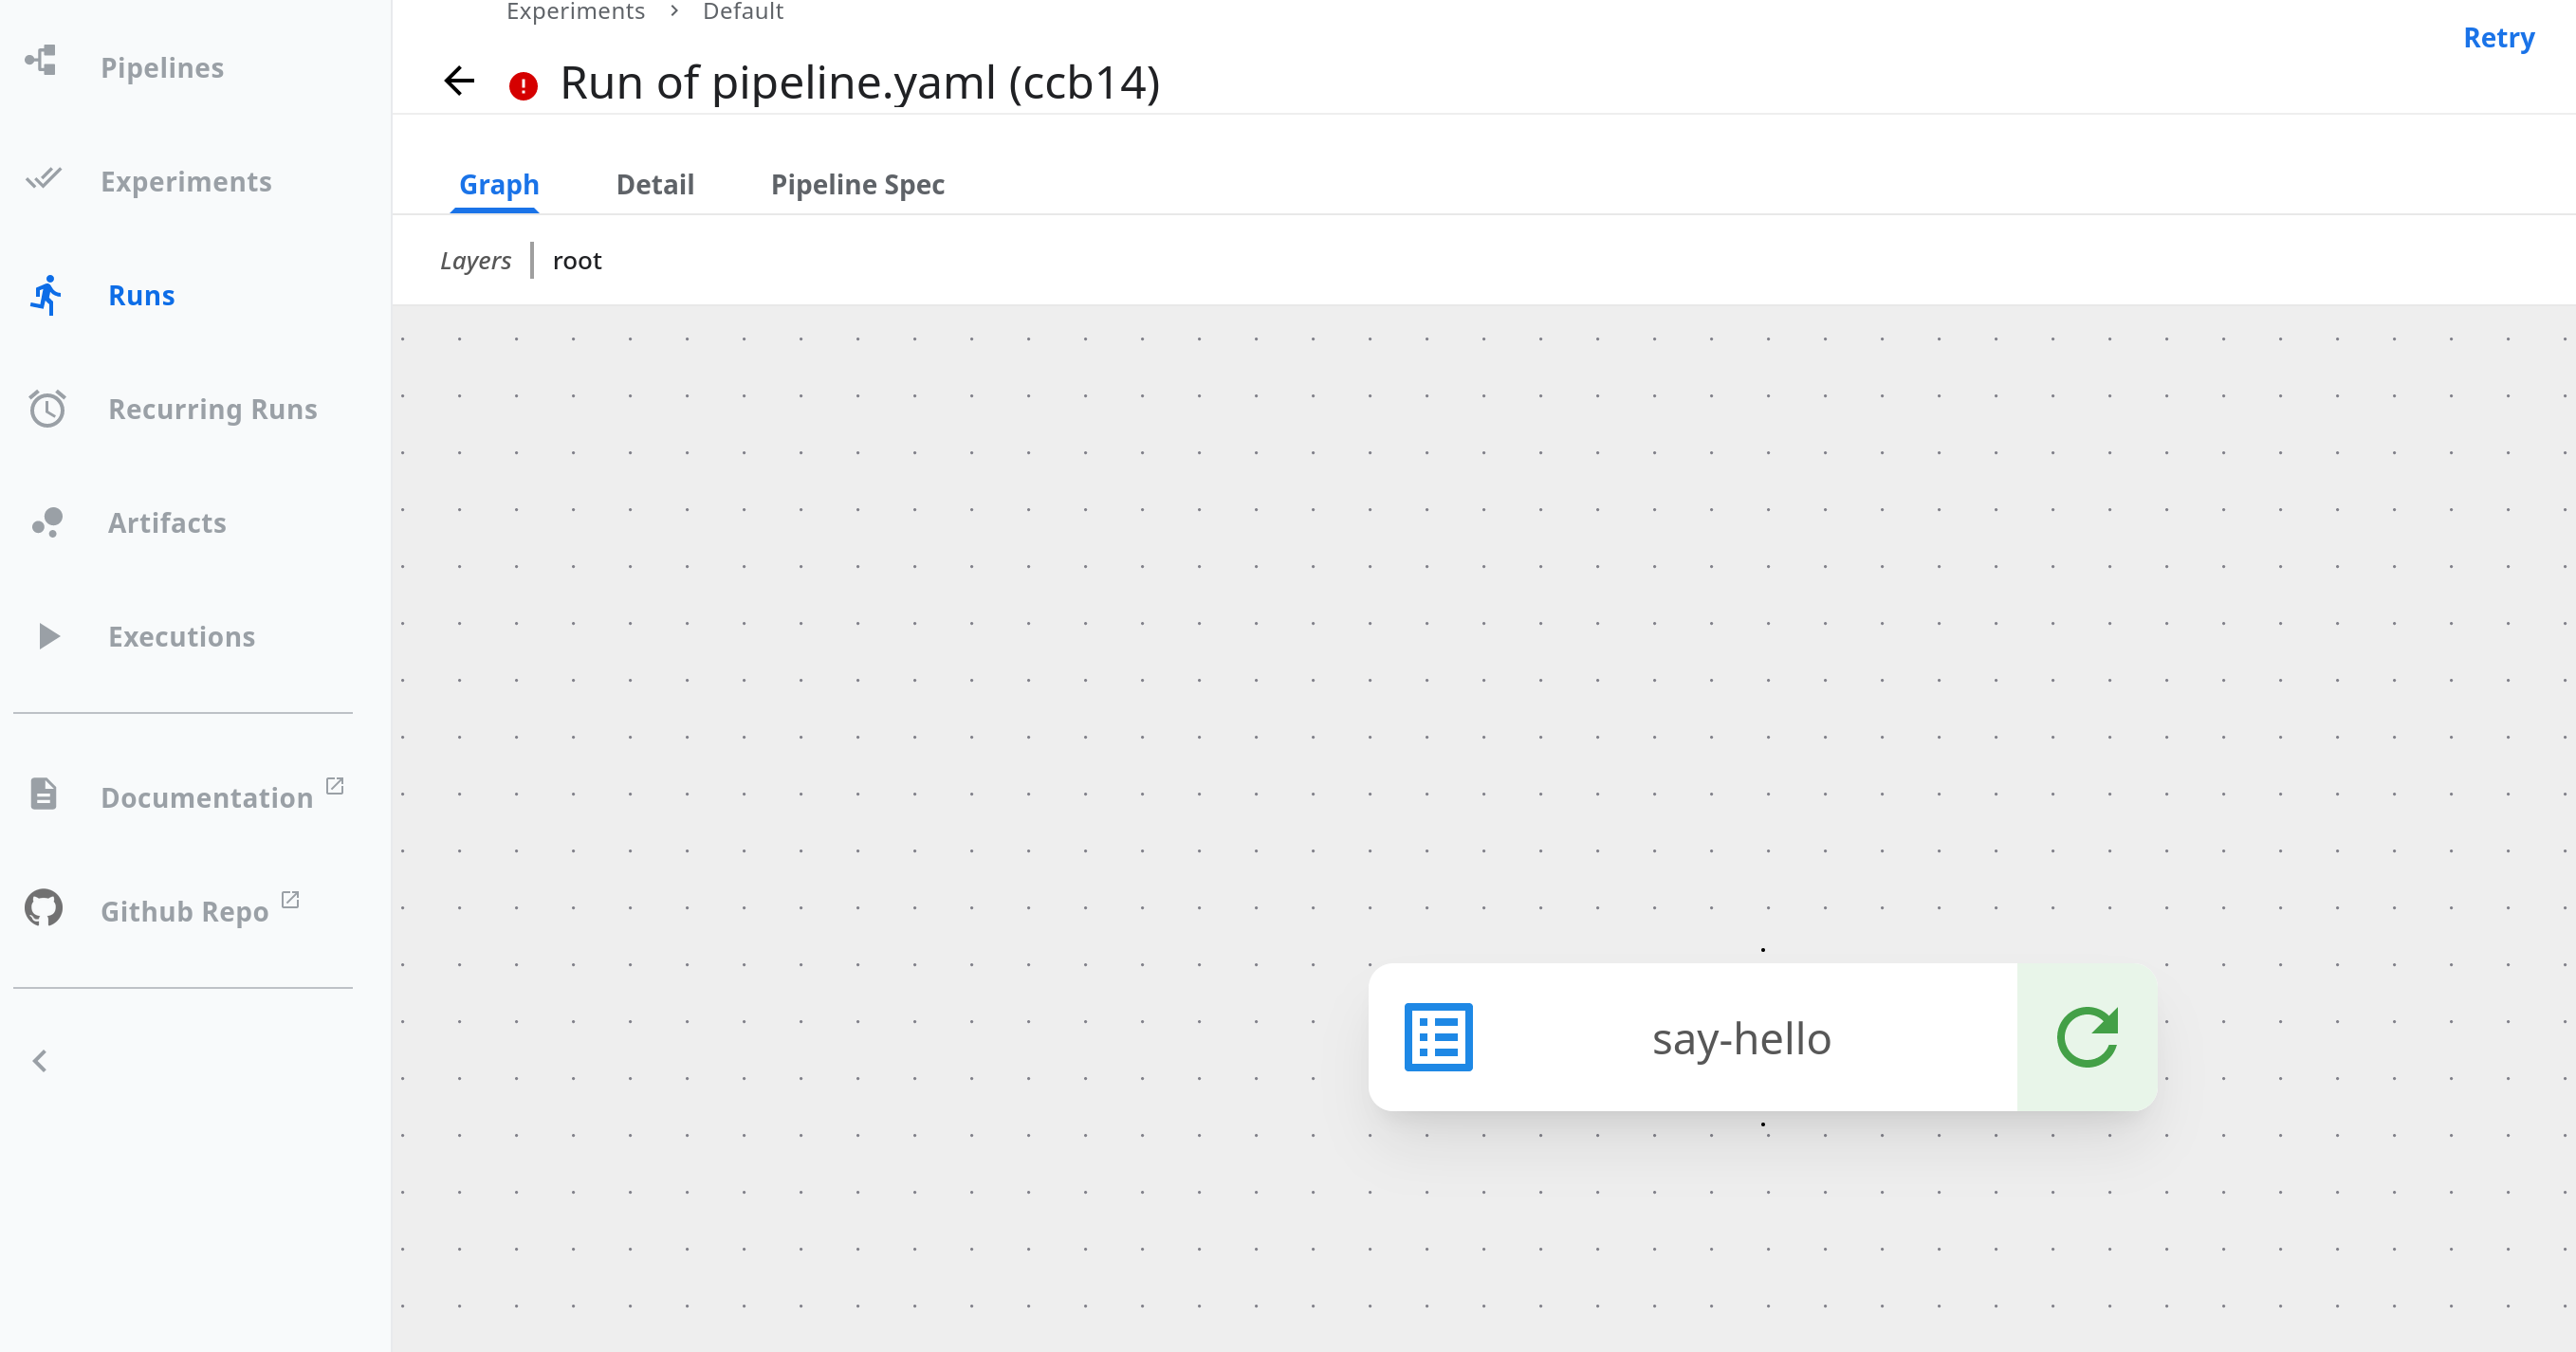
Task: Select the root layer breadcrumb
Action: 577,261
